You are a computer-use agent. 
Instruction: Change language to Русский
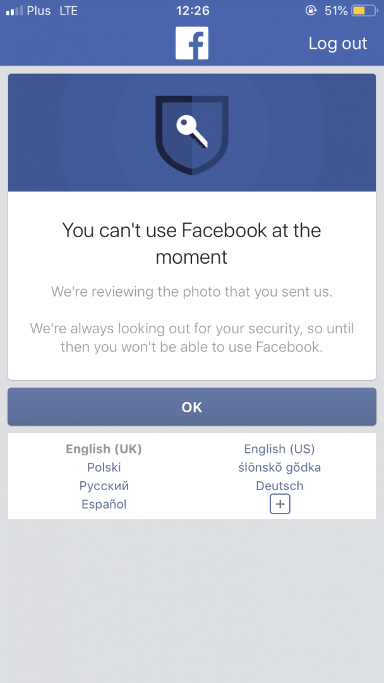pos(104,486)
